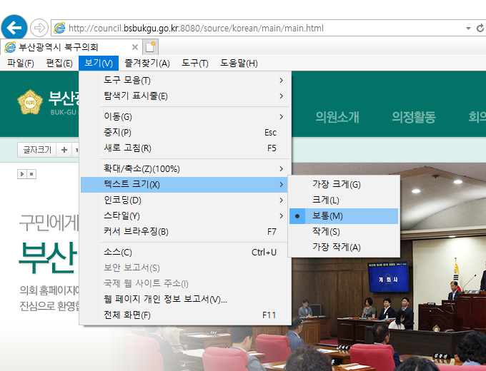This screenshot has width=486, height=371.
Task: Click the refresh icon at address bar end
Action: coord(480,28)
